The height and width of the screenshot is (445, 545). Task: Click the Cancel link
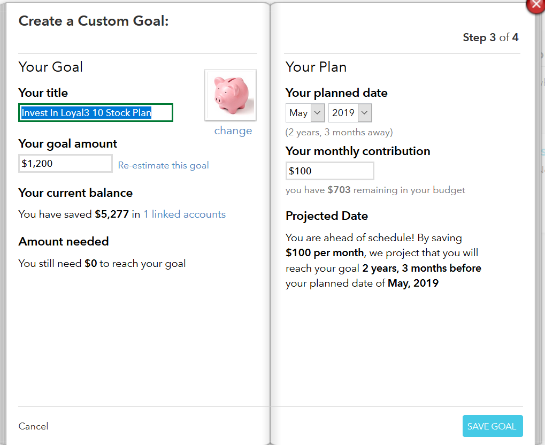[x=33, y=426]
